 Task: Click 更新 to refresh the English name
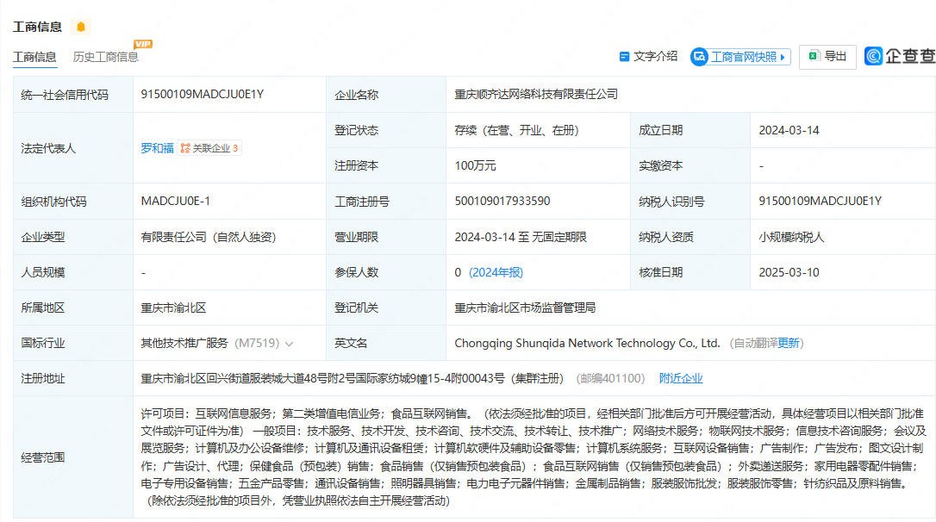click(x=789, y=343)
